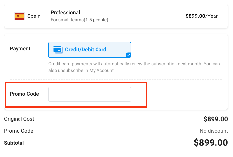233x157 pixels.
Task: Click the blue checkmark on Credit/Debit Card
Action: [x=128, y=55]
